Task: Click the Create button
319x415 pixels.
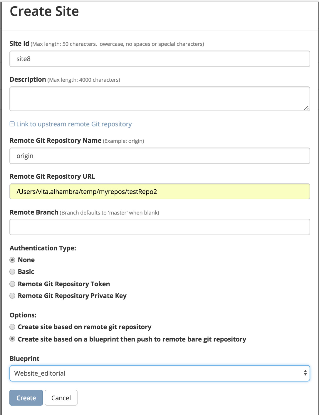Action: coord(26,398)
